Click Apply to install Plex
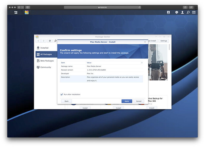This screenshot has width=205, height=147. [127, 101]
